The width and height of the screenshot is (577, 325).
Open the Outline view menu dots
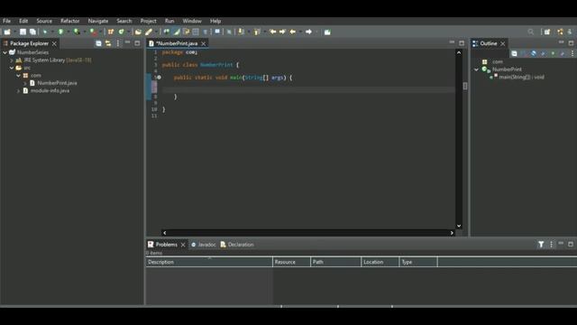pyautogui.click(x=572, y=53)
